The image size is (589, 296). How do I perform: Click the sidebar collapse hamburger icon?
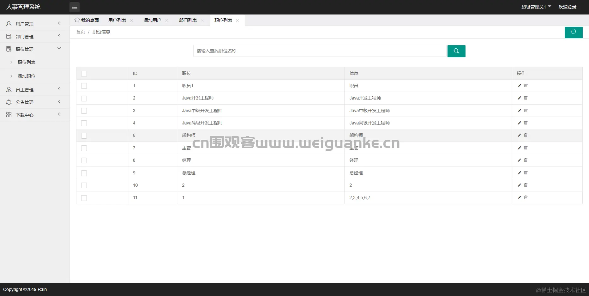[75, 7]
